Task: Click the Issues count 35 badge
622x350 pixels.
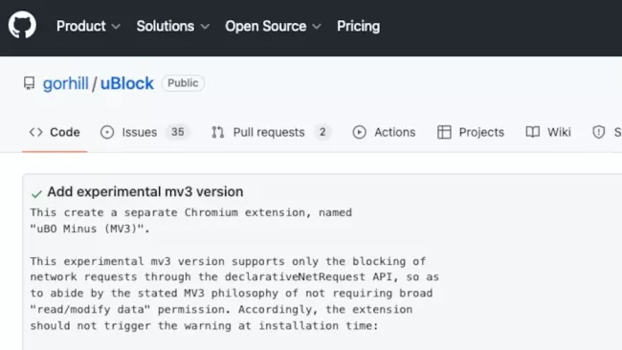Action: [177, 132]
